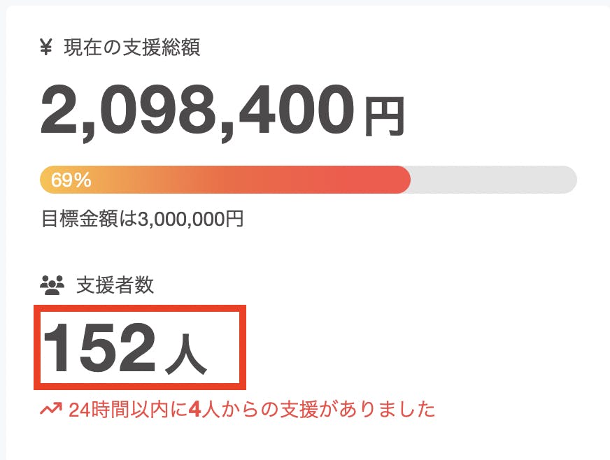610x460 pixels.
Task: Click the 3,000,000円 goal figure
Action: coord(190,219)
